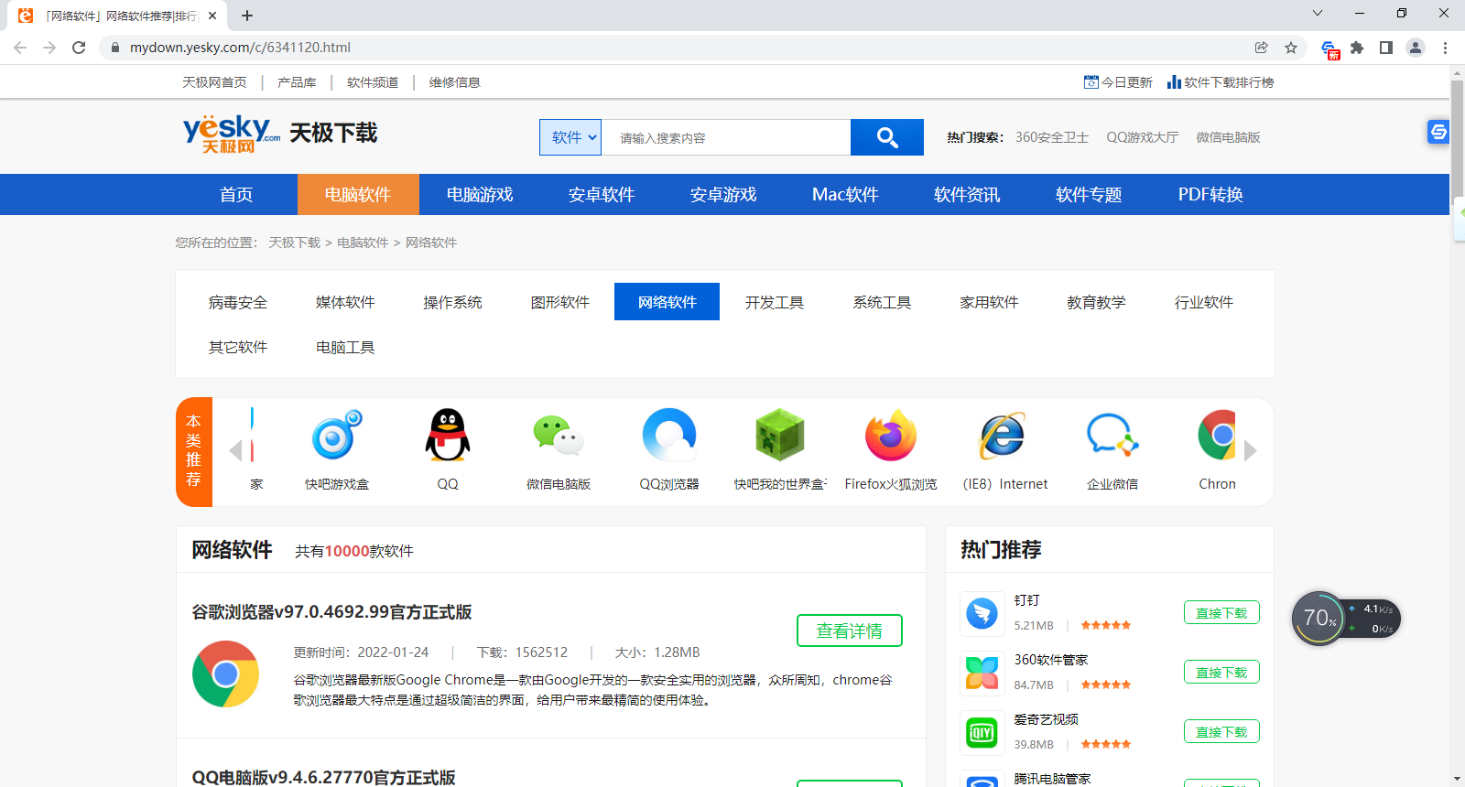Click 电脑软件 in breadcrumb path
The image size is (1465, 787).
(x=363, y=243)
